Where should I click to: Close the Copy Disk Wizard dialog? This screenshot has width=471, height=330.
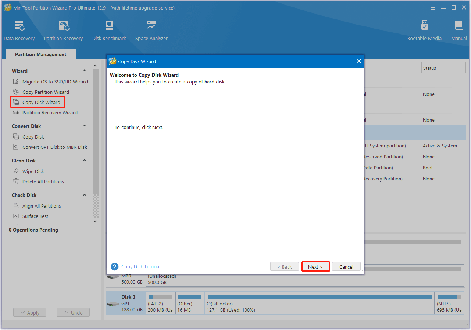click(x=359, y=61)
